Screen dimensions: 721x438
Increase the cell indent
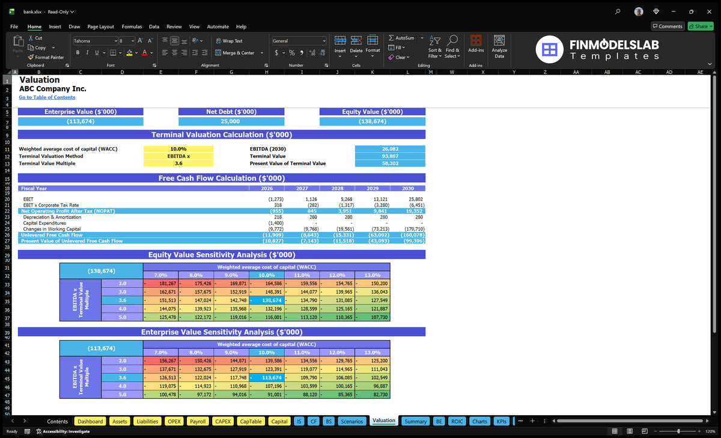tap(205, 53)
